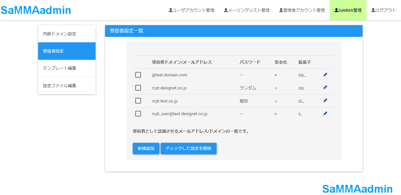Edit rcpt_user@test.designet.co.jp with its pencil icon
This screenshot has height=195, width=401.
tap(325, 114)
